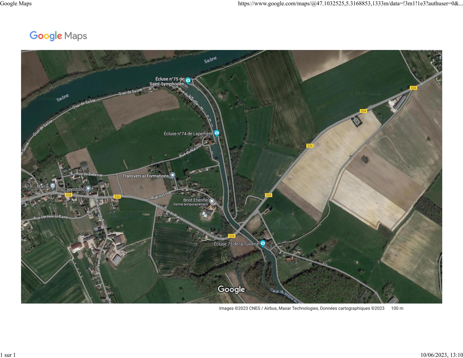Click the 'Google Maps' page title text at top-left
The height and width of the screenshot is (358, 463).
[x=16, y=4]
